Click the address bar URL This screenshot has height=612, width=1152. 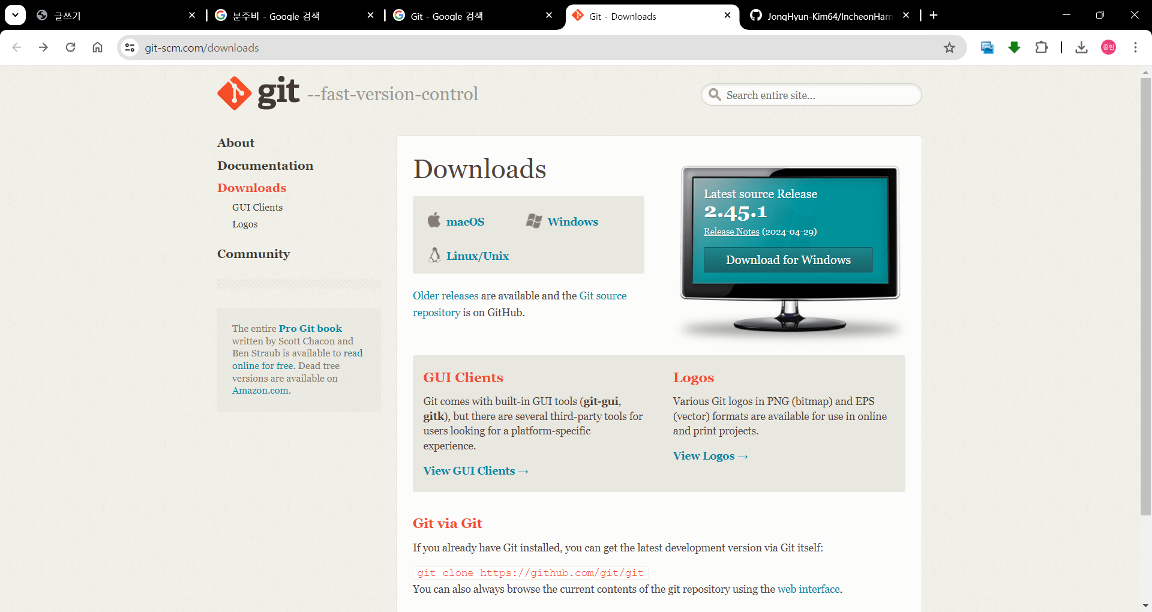(x=202, y=47)
